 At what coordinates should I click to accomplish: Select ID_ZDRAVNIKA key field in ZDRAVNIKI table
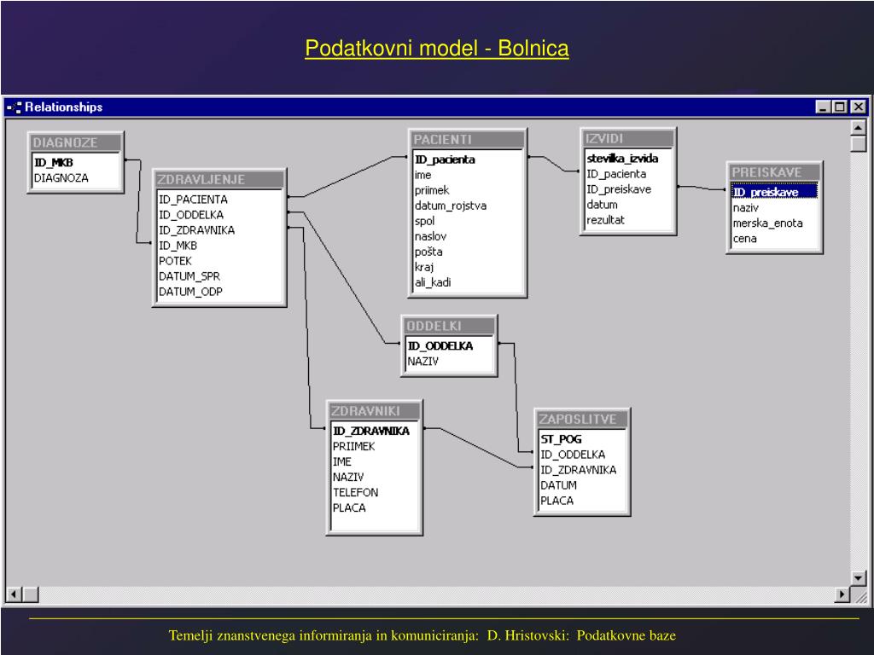pos(371,431)
